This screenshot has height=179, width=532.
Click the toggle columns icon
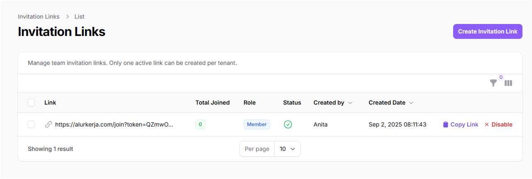click(508, 83)
